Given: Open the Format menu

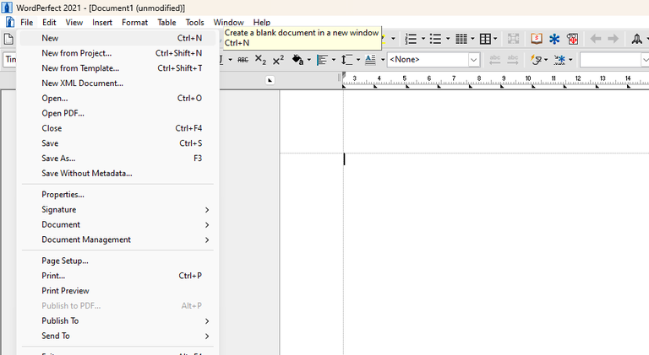Looking at the screenshot, I should point(134,22).
